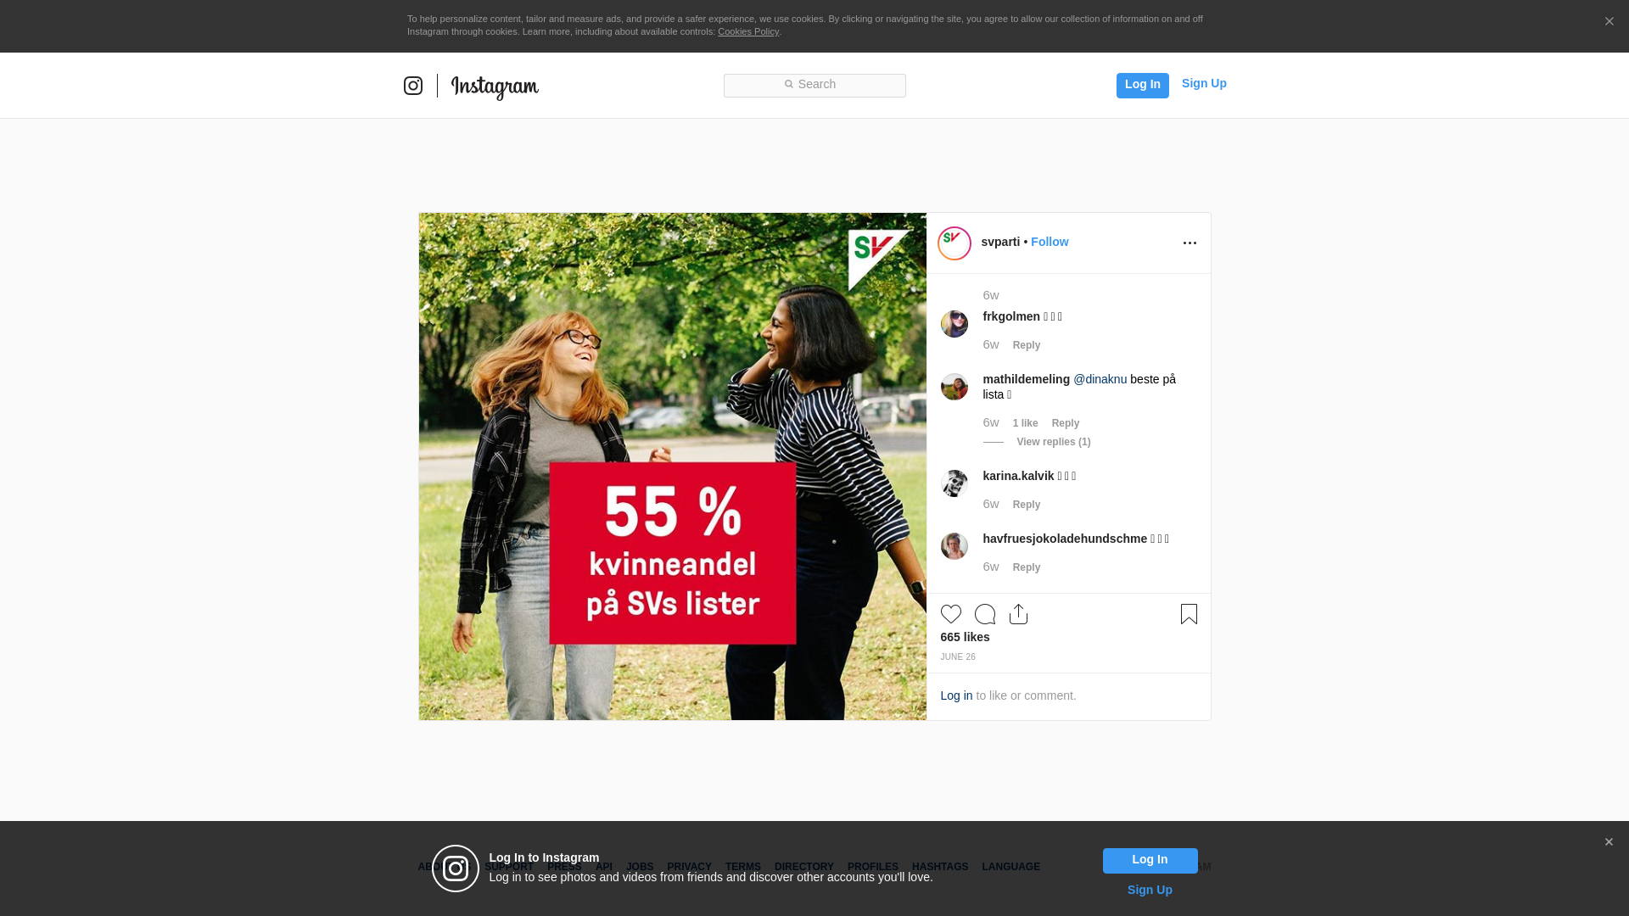Open frkgolmen username link
This screenshot has width=1629, height=916.
[x=1011, y=316]
